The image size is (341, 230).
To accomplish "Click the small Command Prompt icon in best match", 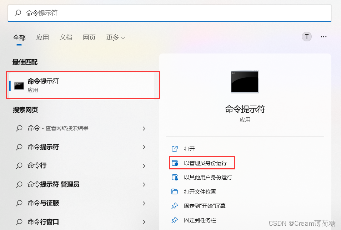I will coord(19,86).
